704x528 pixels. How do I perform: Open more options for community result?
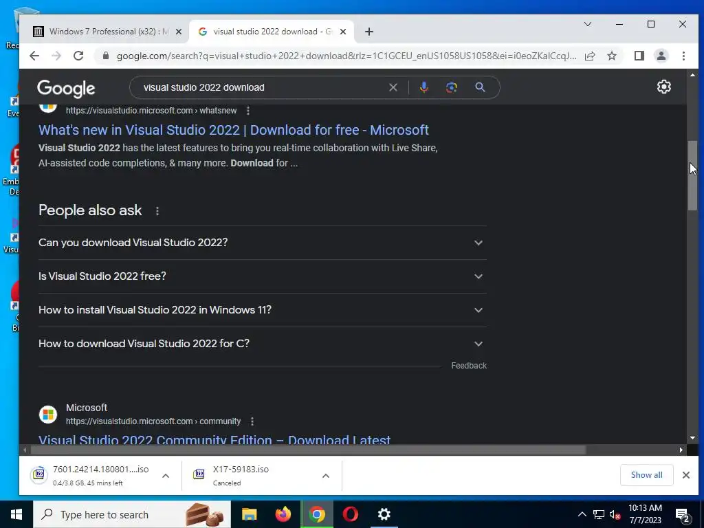point(252,421)
